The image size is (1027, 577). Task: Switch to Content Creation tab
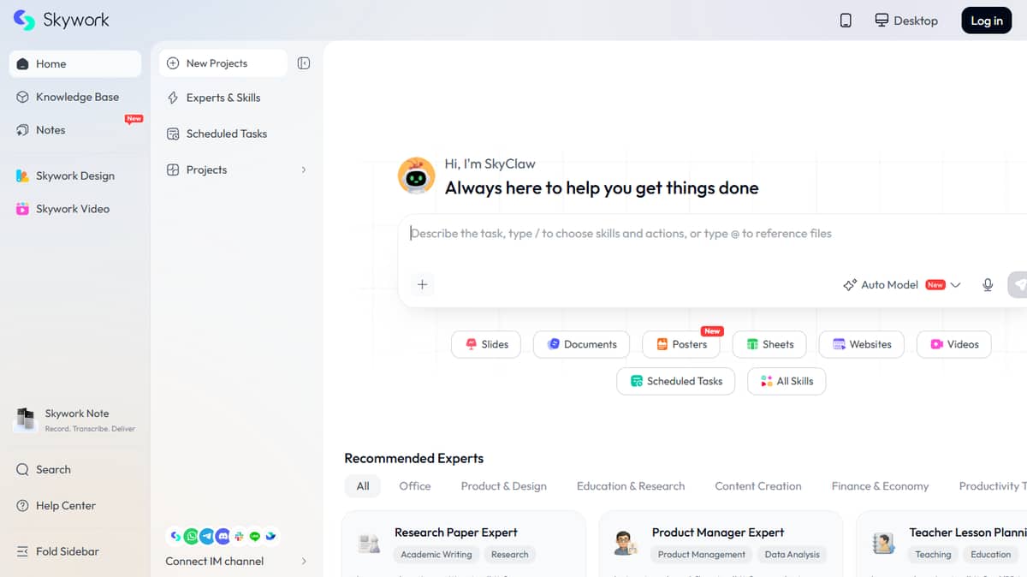click(x=758, y=486)
